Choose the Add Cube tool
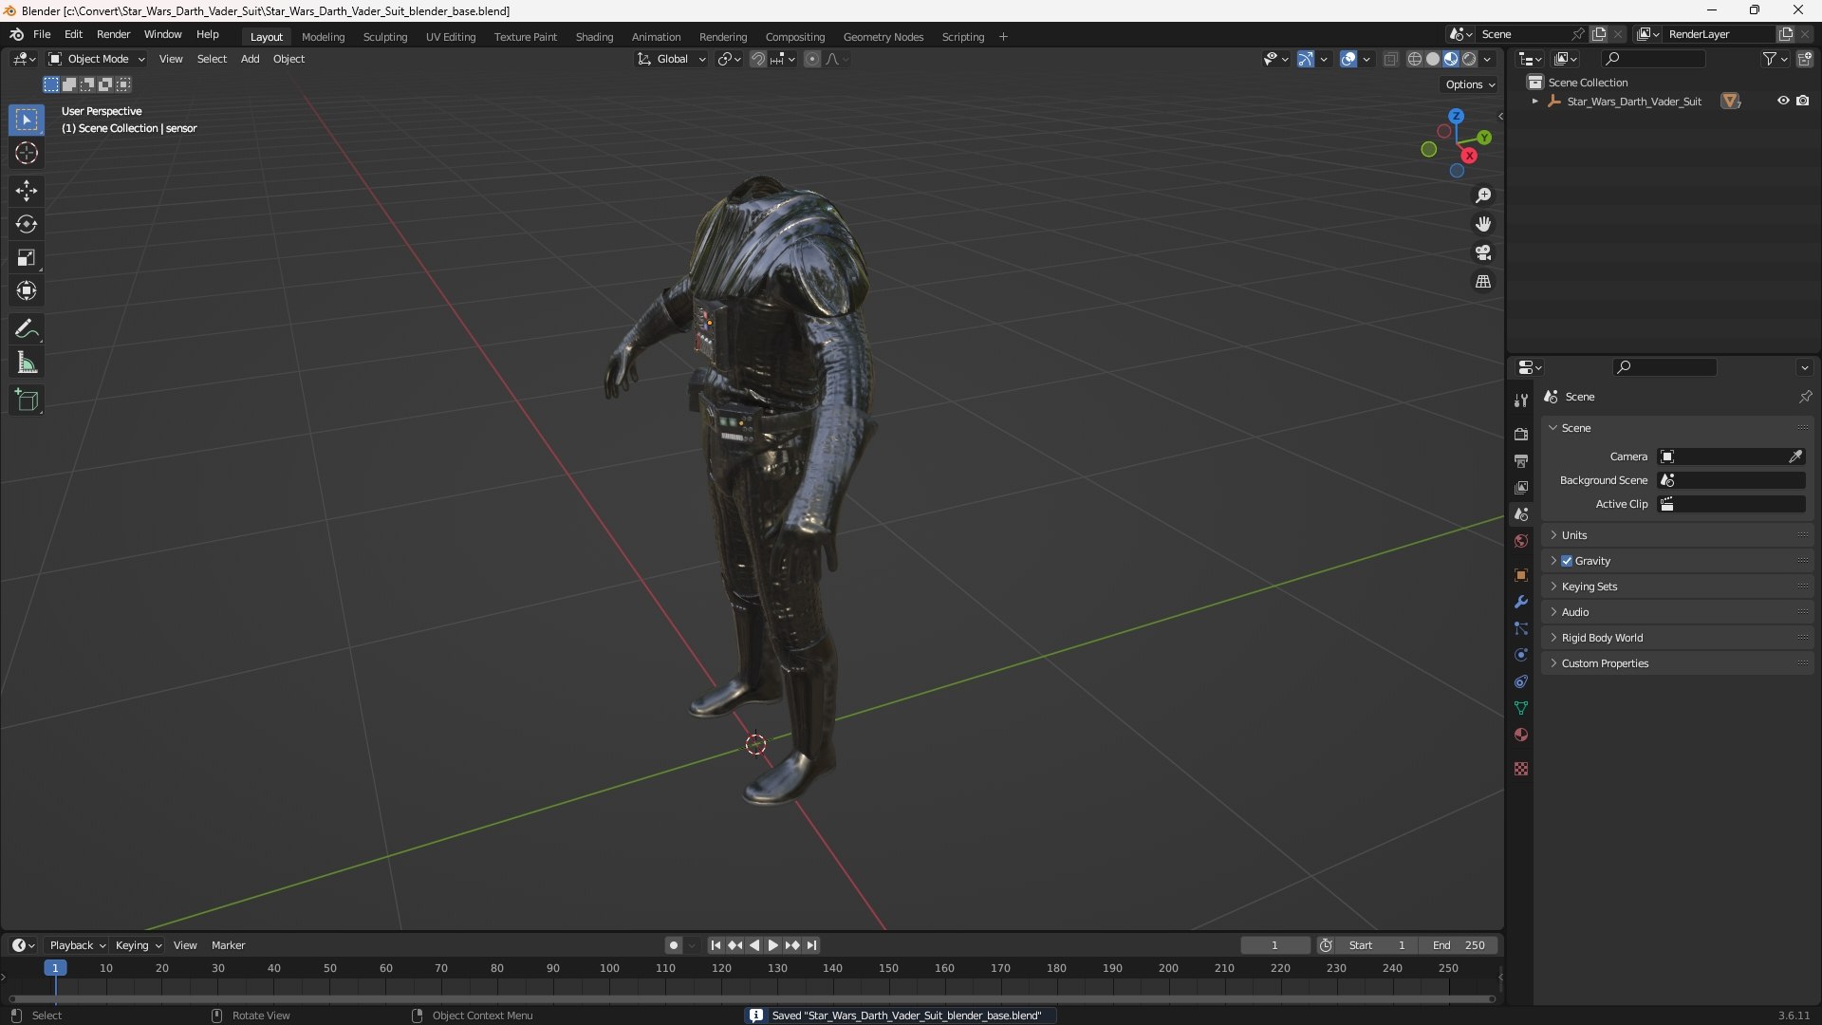The height and width of the screenshot is (1025, 1822). 27,401
